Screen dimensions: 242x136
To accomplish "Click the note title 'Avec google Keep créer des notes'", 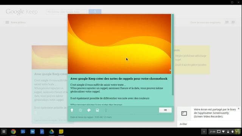I will (119, 79).
